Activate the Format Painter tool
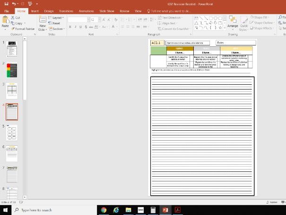The image size is (286, 215). point(23,28)
